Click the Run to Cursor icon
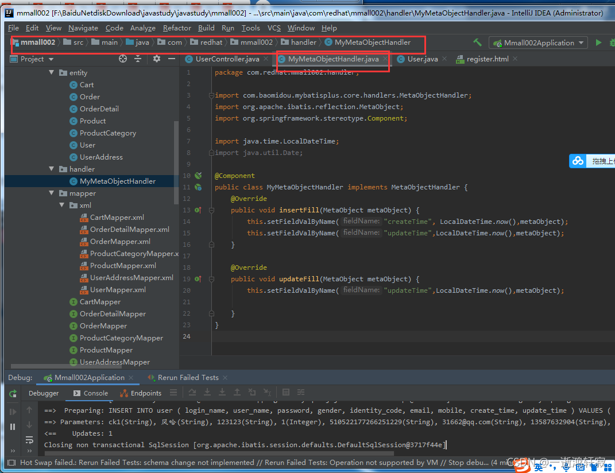This screenshot has height=473, width=615. (267, 392)
